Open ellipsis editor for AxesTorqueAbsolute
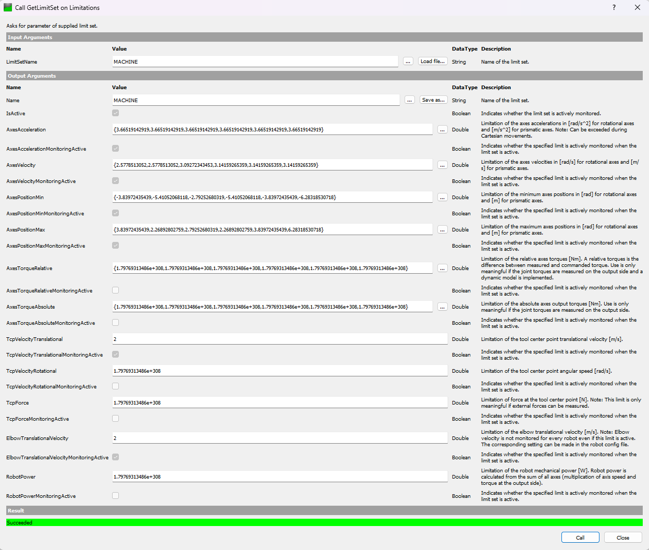Viewport: 649px width, 550px height. click(443, 307)
